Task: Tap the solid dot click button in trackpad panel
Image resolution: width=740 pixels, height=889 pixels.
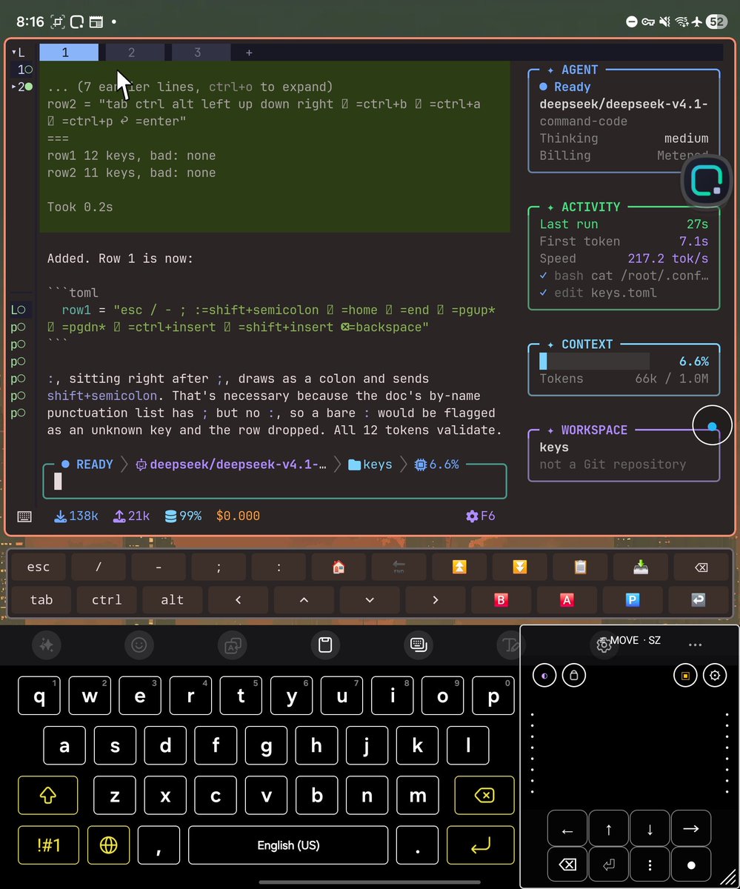Action: coord(691,865)
